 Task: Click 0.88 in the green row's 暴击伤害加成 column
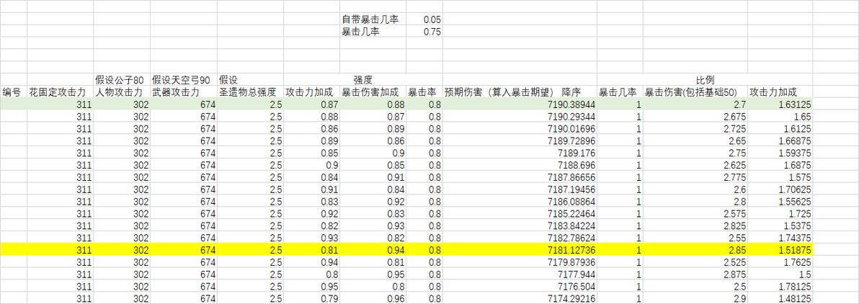[373, 104]
